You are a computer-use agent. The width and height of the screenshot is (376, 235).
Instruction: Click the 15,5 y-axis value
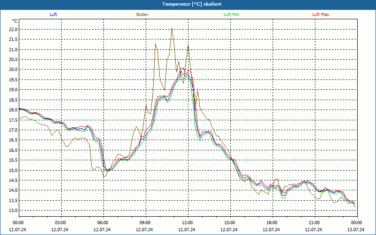(x=14, y=160)
